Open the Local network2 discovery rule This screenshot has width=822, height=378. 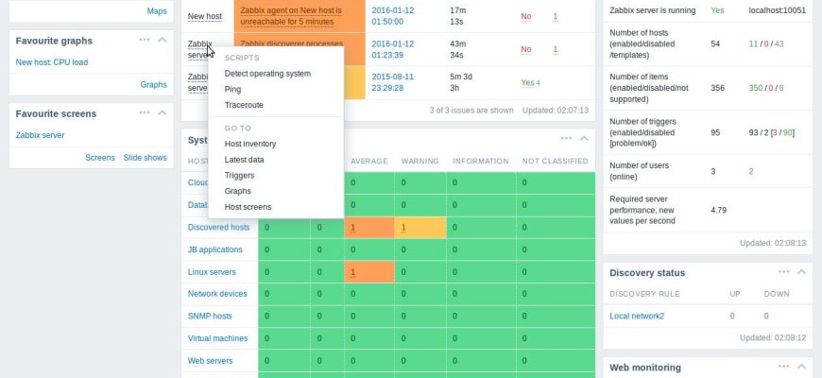point(637,316)
